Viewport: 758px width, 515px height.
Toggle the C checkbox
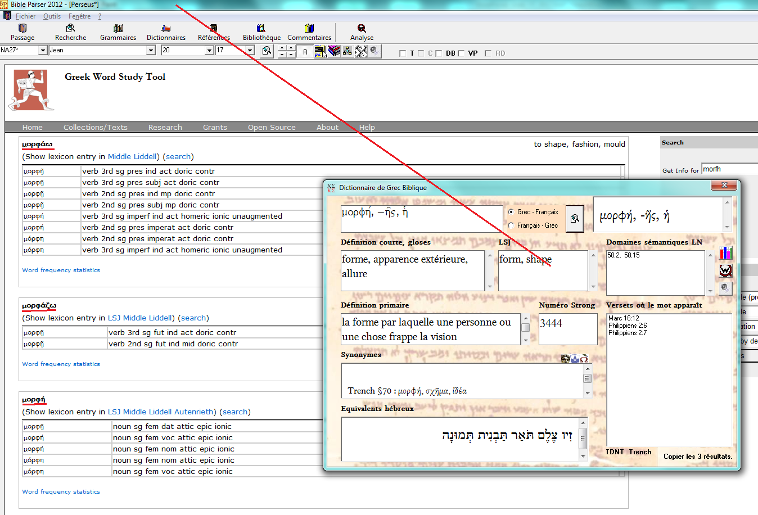421,53
